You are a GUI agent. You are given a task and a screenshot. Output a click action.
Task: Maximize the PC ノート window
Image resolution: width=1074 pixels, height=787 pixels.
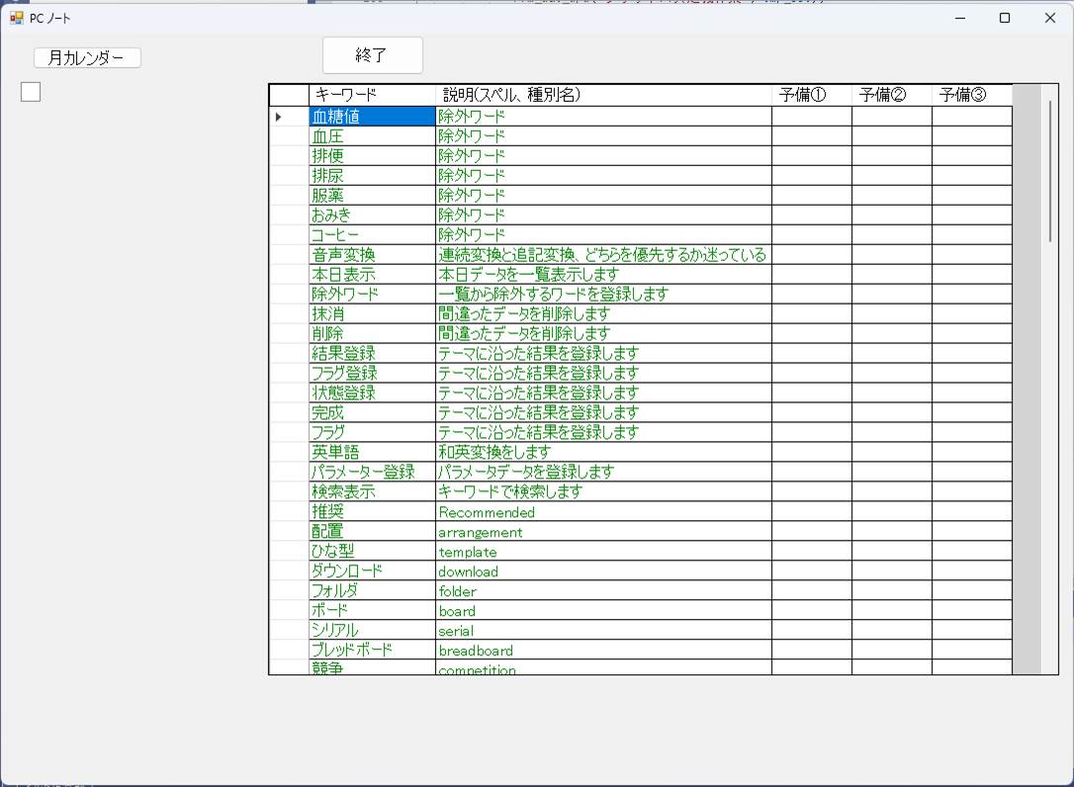pos(1005,18)
